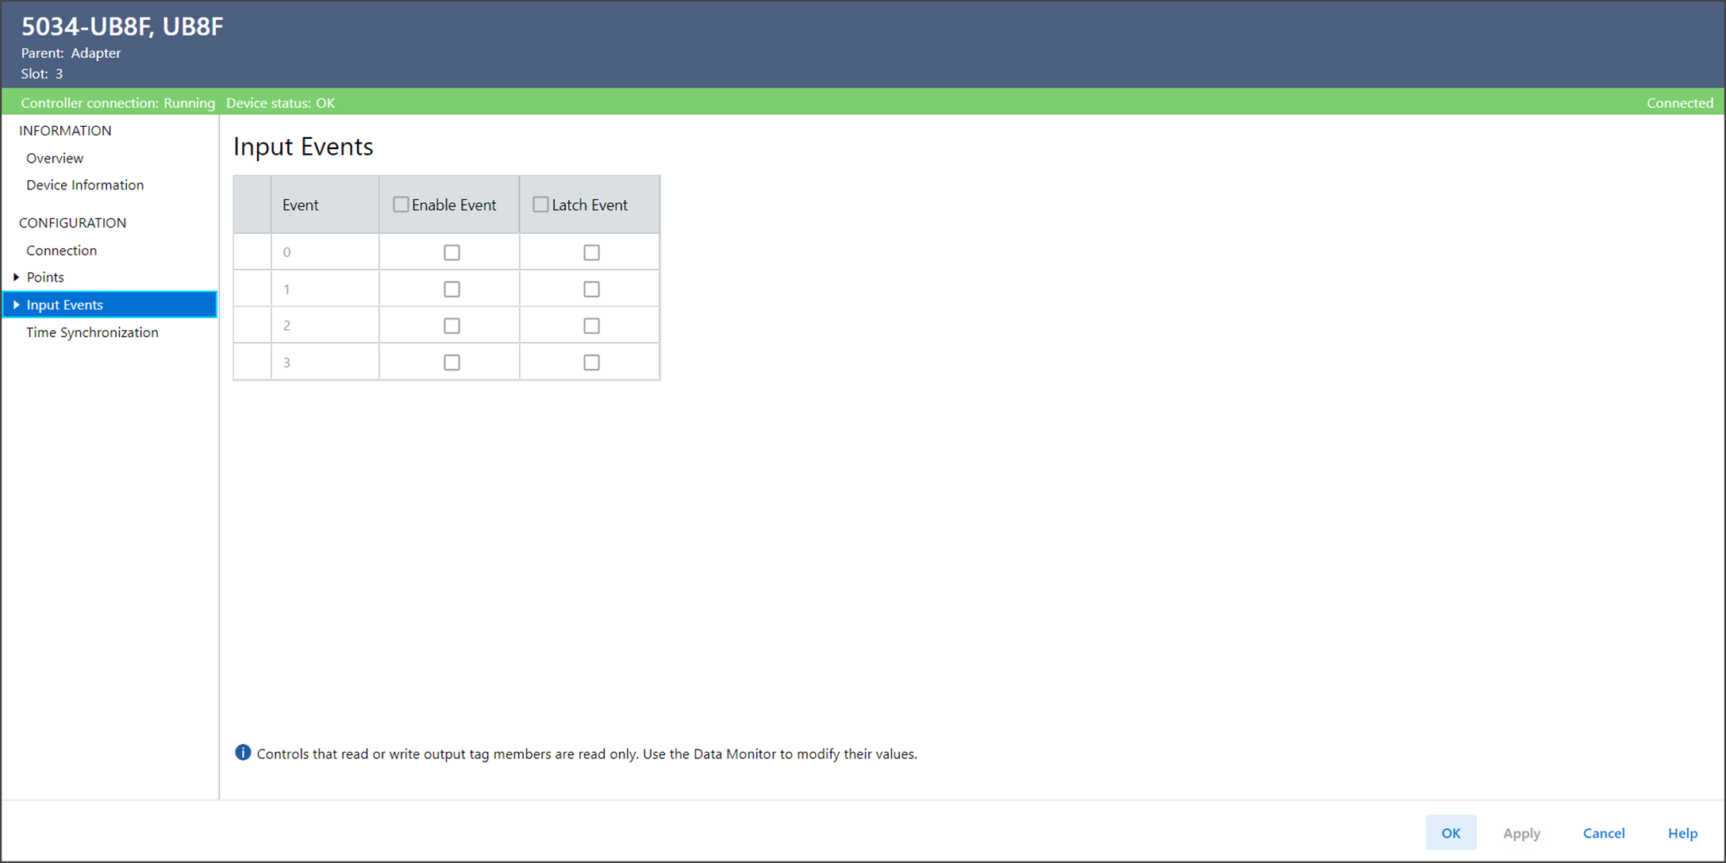This screenshot has height=863, width=1726.
Task: Tick Latch Event checkbox for event 0
Action: [x=591, y=252]
